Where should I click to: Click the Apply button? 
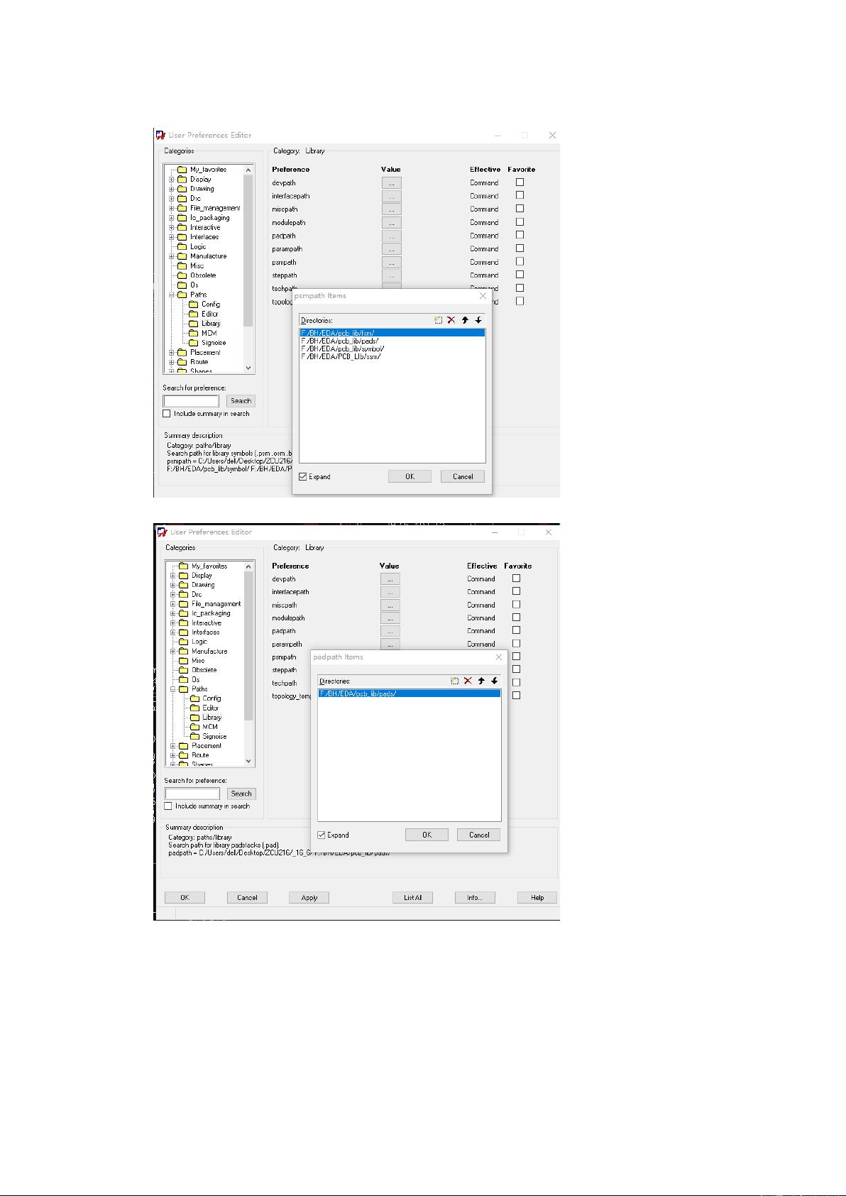[309, 898]
